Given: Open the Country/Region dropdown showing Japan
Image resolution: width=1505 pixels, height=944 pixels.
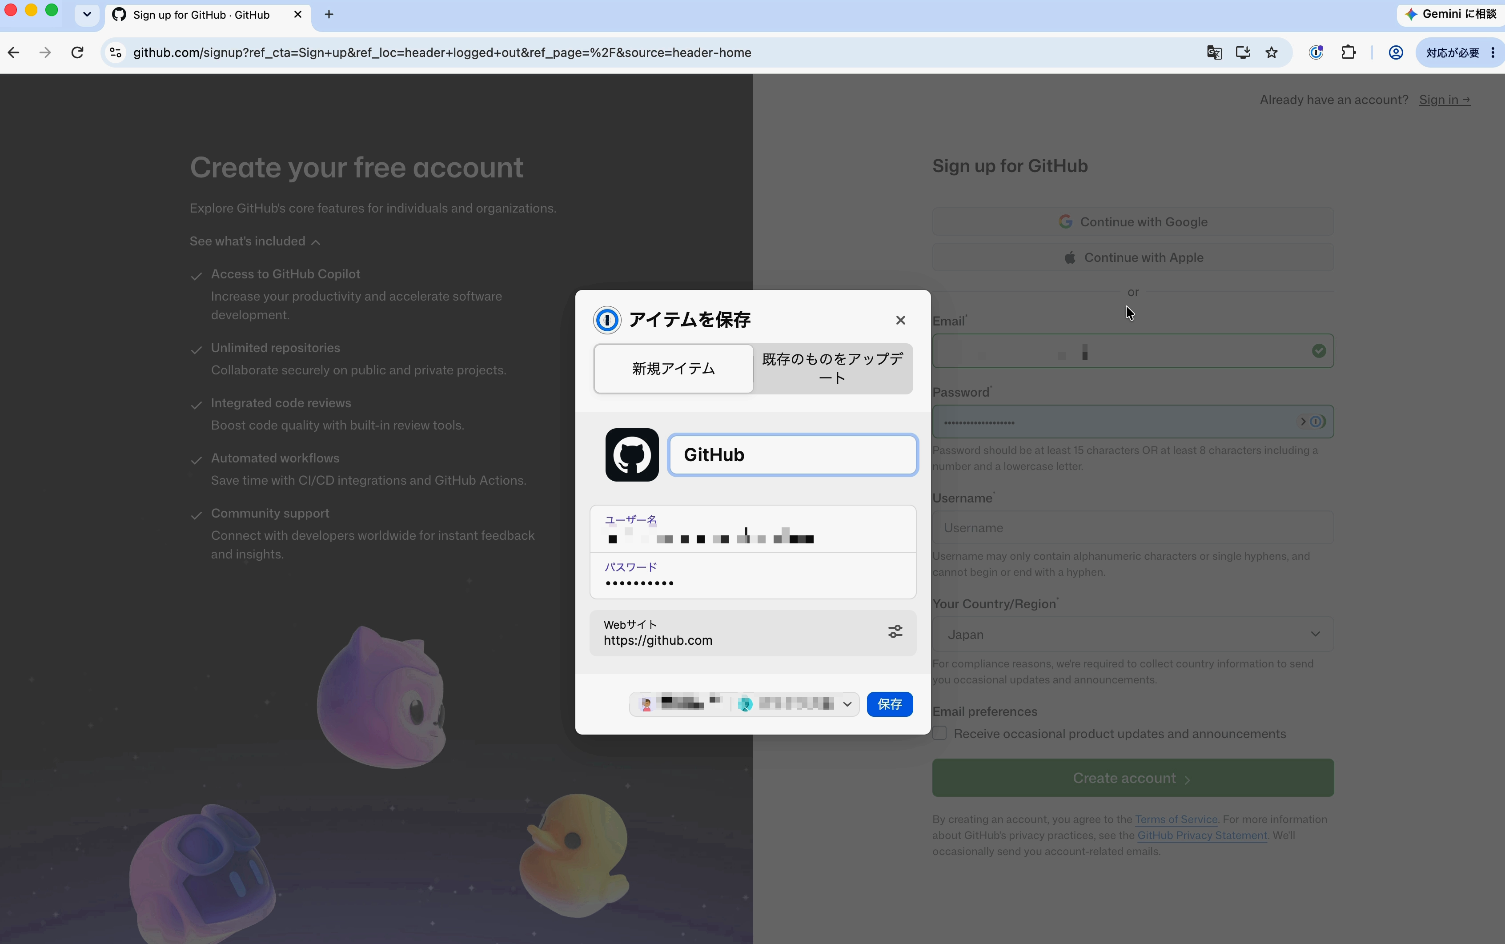Looking at the screenshot, I should point(1133,635).
